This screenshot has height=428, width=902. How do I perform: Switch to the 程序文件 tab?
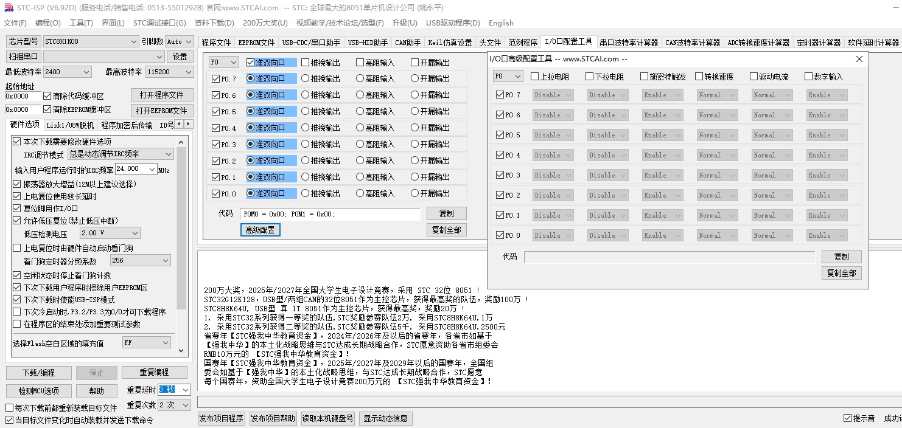[217, 43]
